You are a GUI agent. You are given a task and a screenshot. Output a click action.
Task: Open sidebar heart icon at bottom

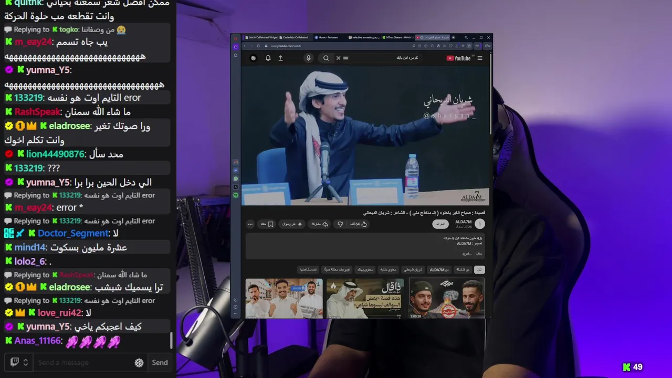(x=236, y=300)
